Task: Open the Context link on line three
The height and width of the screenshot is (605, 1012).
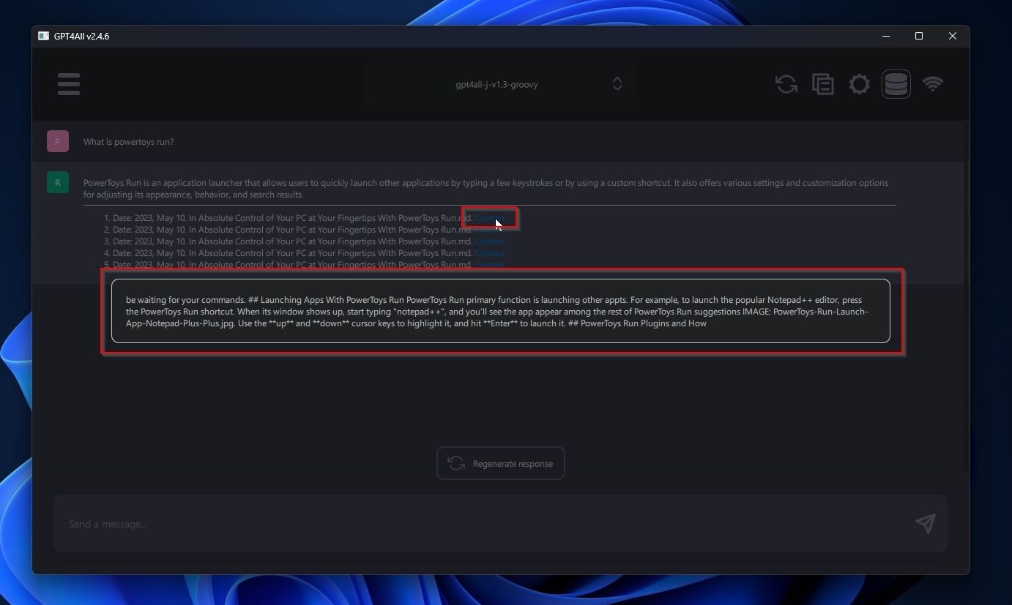Action: click(489, 241)
